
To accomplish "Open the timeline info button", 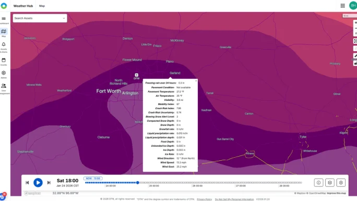I will [x=318, y=183].
